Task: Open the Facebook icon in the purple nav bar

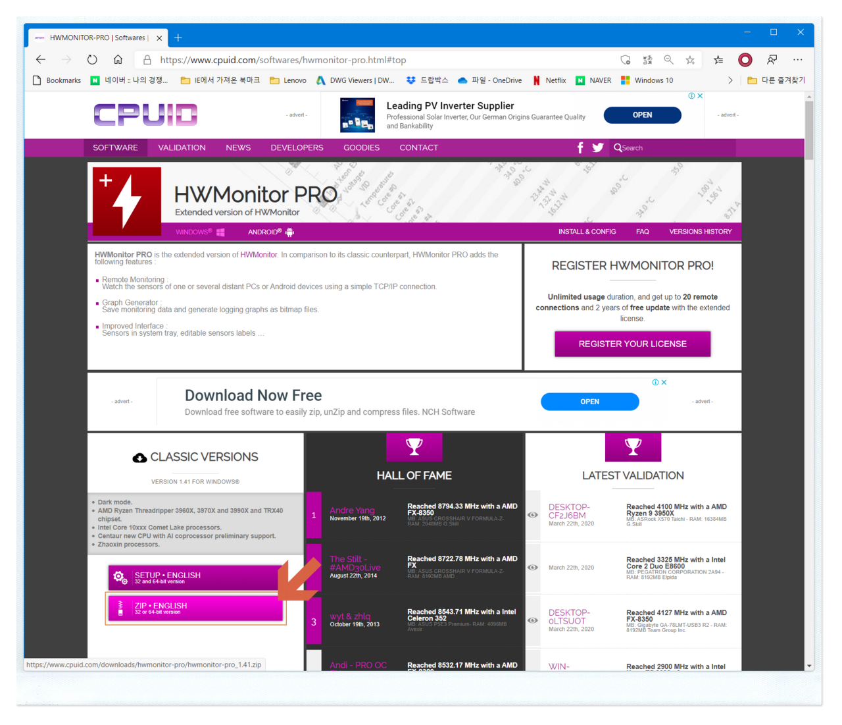Action: pos(580,148)
